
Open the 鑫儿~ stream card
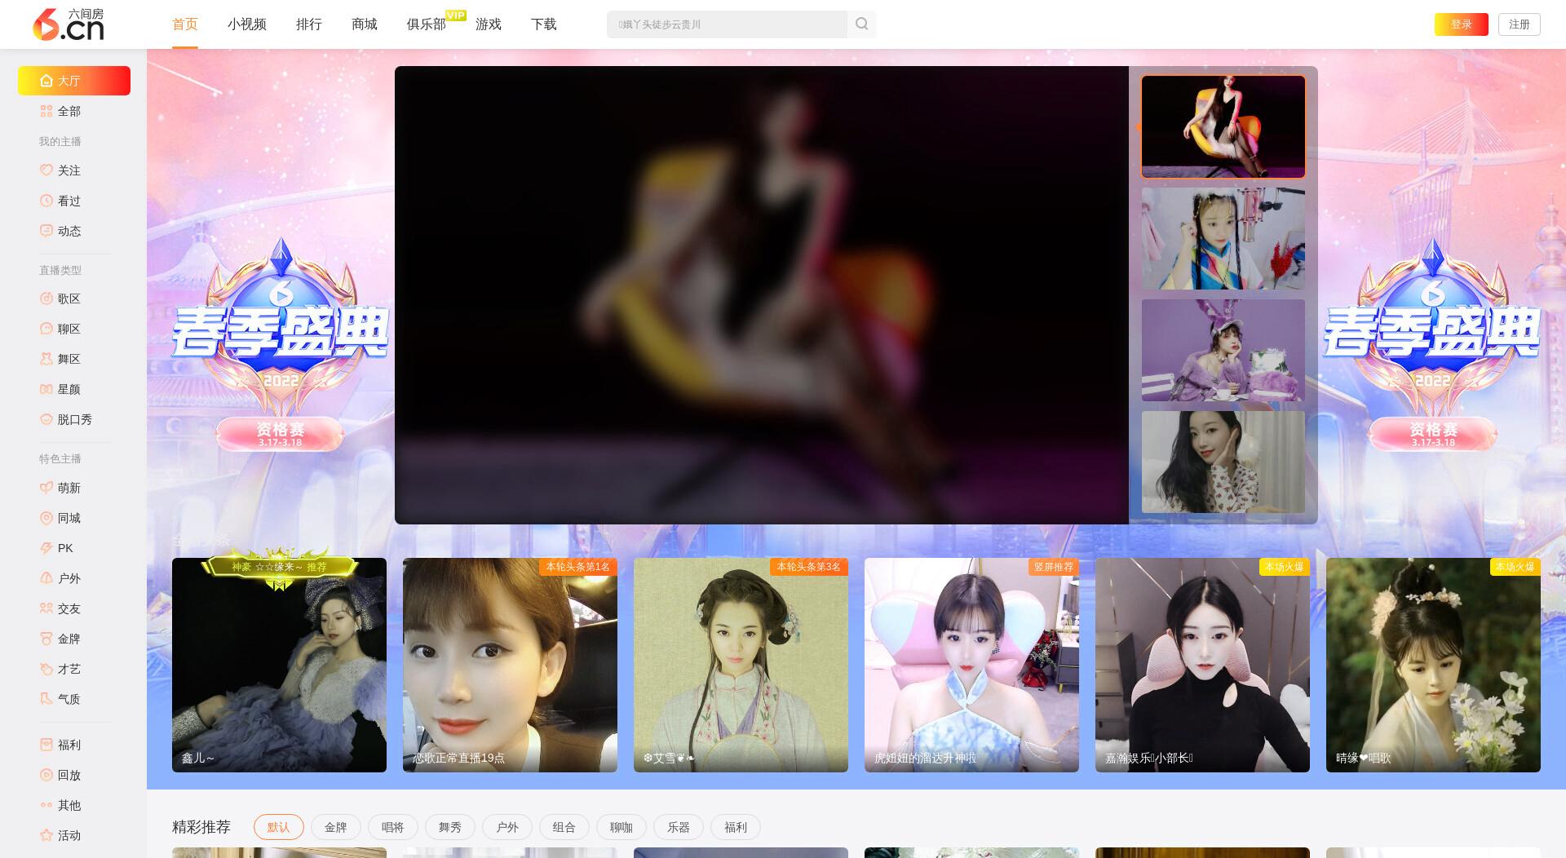click(279, 665)
